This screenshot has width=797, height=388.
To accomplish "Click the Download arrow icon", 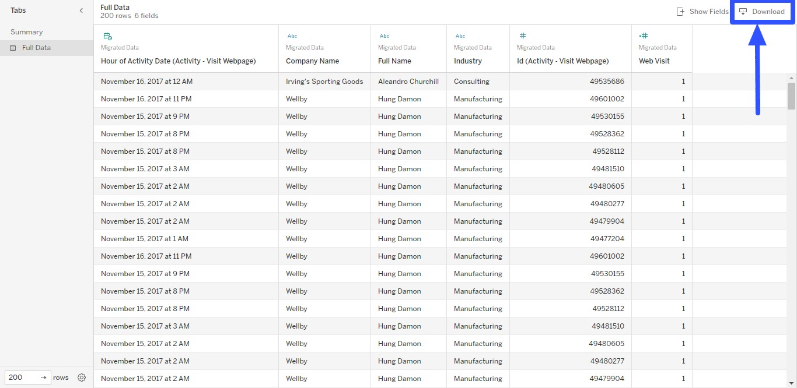I will pos(743,12).
